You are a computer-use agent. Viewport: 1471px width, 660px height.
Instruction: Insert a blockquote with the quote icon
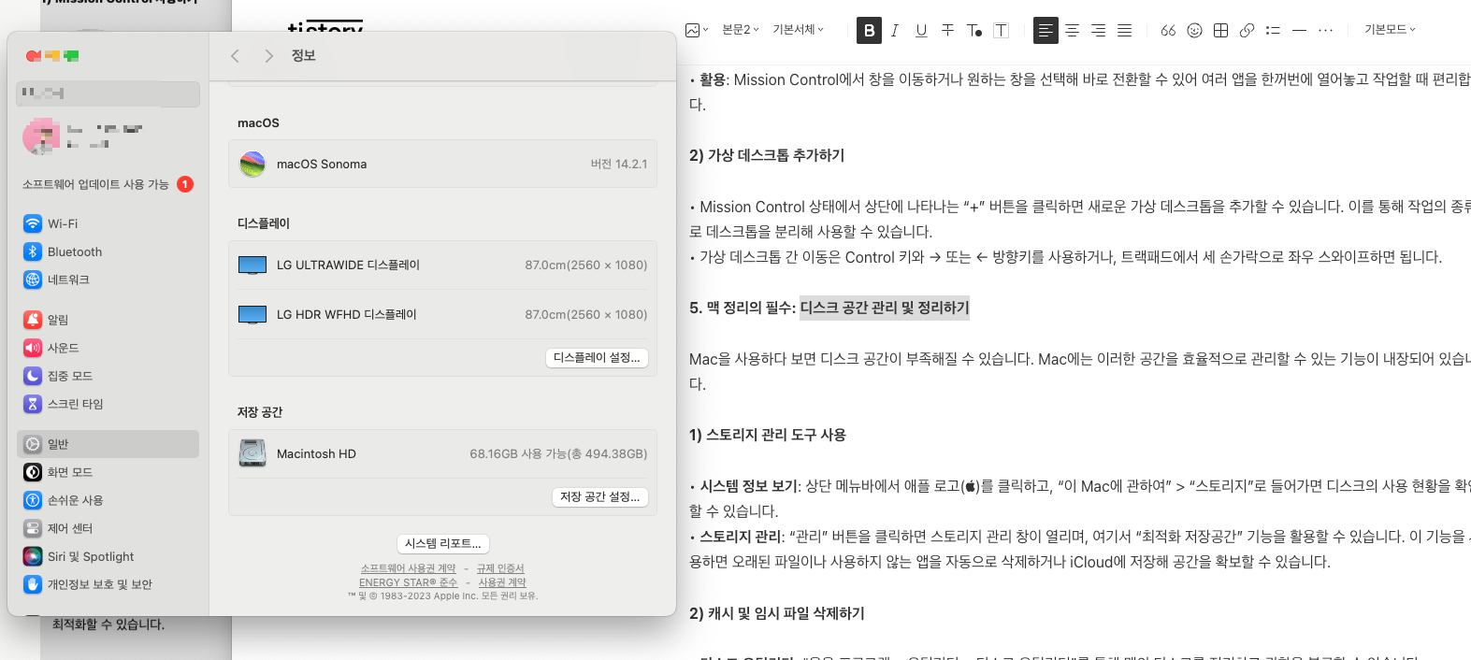[1168, 31]
